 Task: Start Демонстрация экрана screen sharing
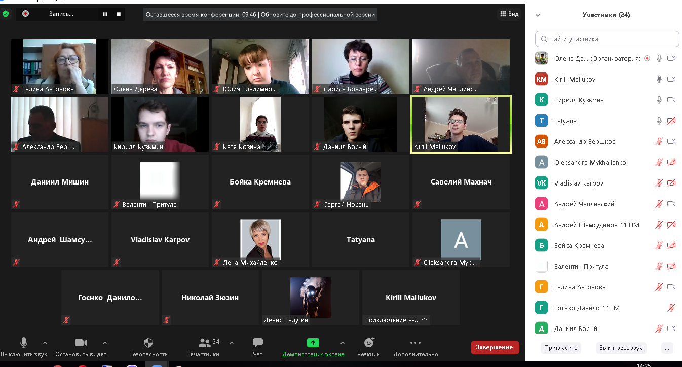coord(313,347)
